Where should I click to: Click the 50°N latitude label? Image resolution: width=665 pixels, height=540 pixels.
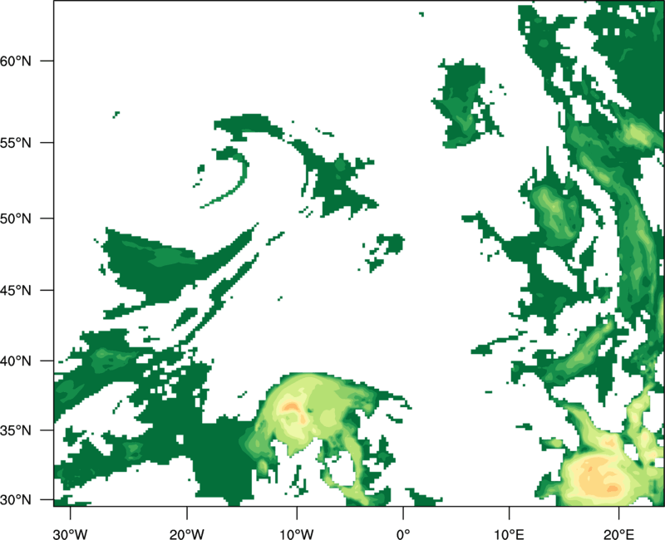pyautogui.click(x=16, y=218)
